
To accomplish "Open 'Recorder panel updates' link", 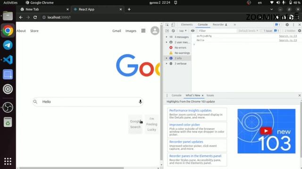I will [186, 142].
